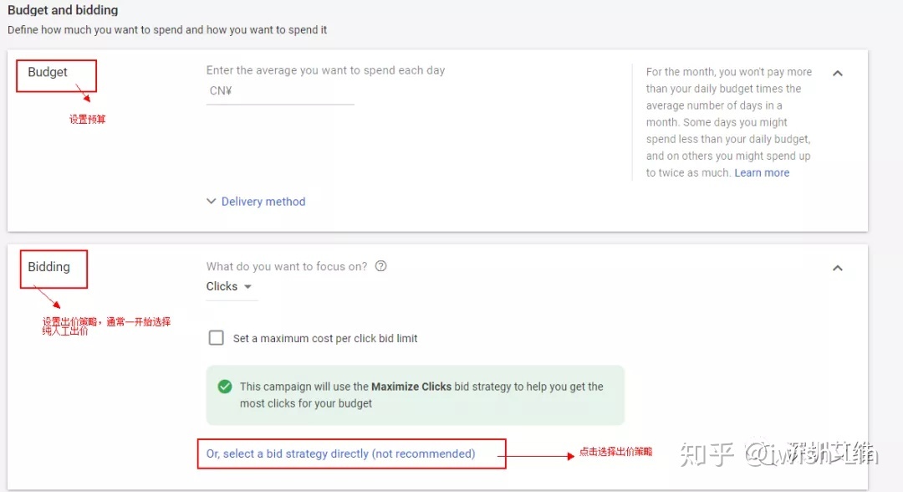Screen dimensions: 903x492
Task: Click the daily budget CN¥ input field
Action: coord(280,91)
